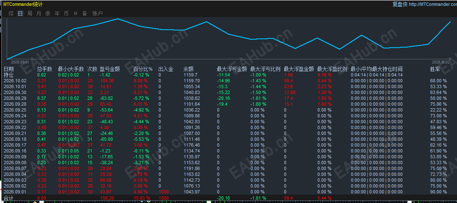Click the 1000 deposit in 2026.09.01 row
Image resolution: width=457 pixels, height=203 pixels.
(x=163, y=192)
